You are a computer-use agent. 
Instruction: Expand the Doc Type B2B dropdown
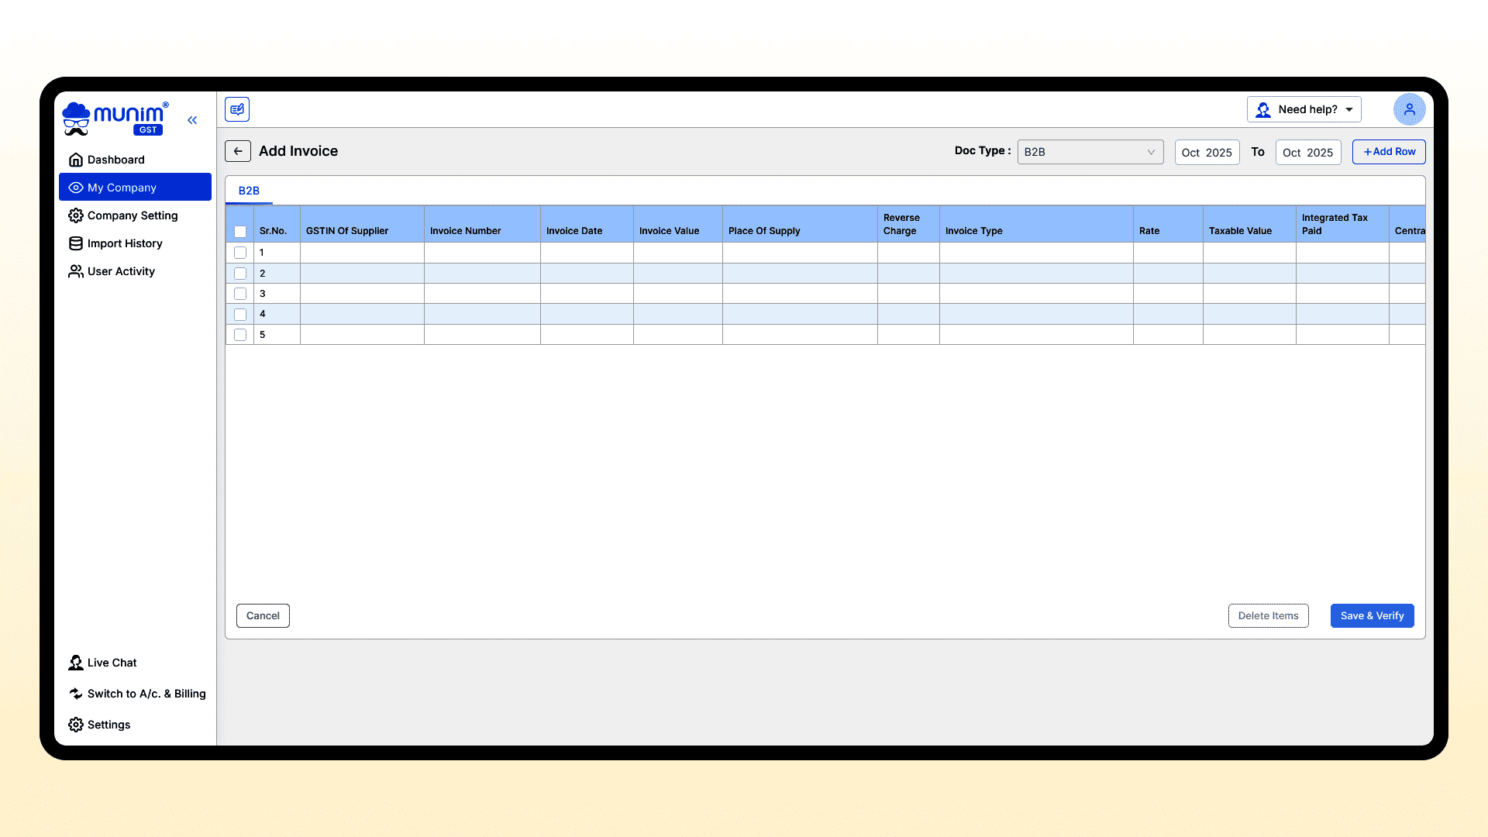point(1090,152)
